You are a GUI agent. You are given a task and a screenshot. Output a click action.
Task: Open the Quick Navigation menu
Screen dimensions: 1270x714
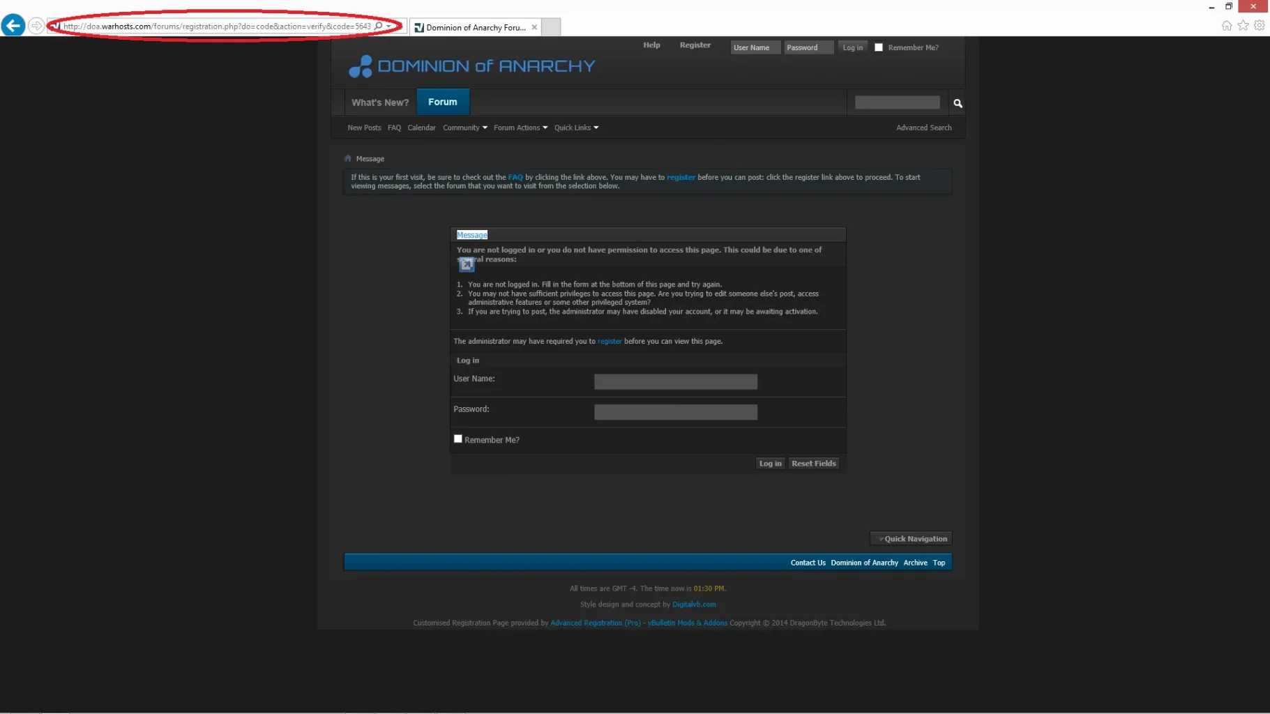coord(912,538)
